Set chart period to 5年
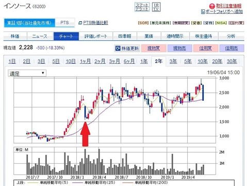The width and height of the screenshot is (247, 186). point(188,61)
